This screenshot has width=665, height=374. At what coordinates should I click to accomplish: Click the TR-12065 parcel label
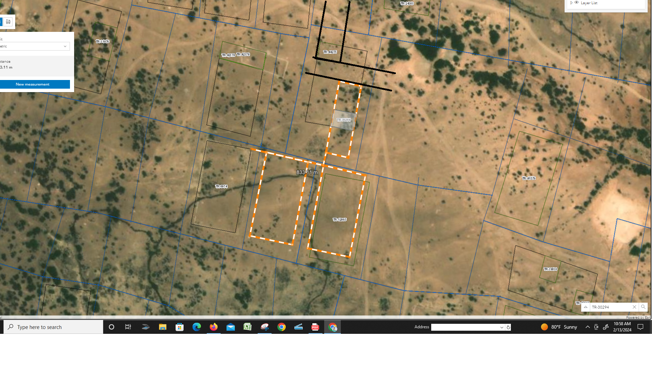click(339, 220)
